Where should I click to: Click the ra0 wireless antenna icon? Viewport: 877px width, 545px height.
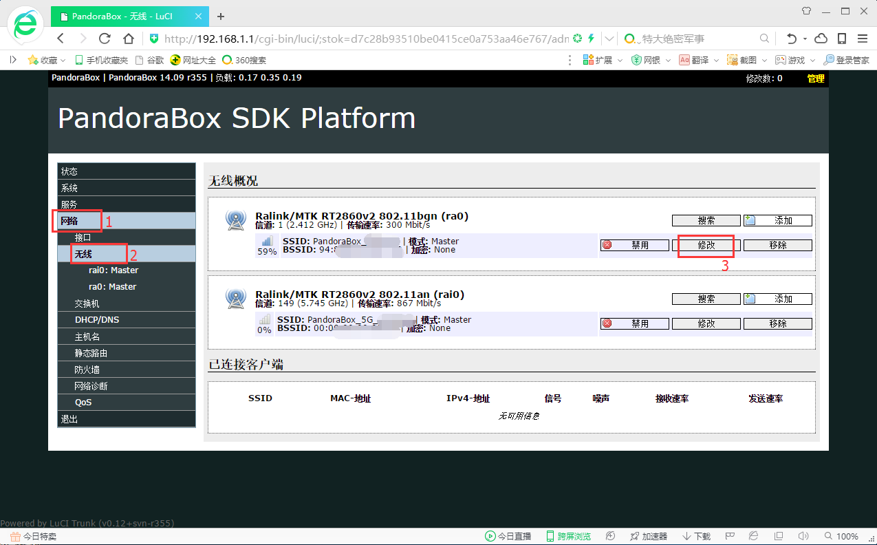235,220
